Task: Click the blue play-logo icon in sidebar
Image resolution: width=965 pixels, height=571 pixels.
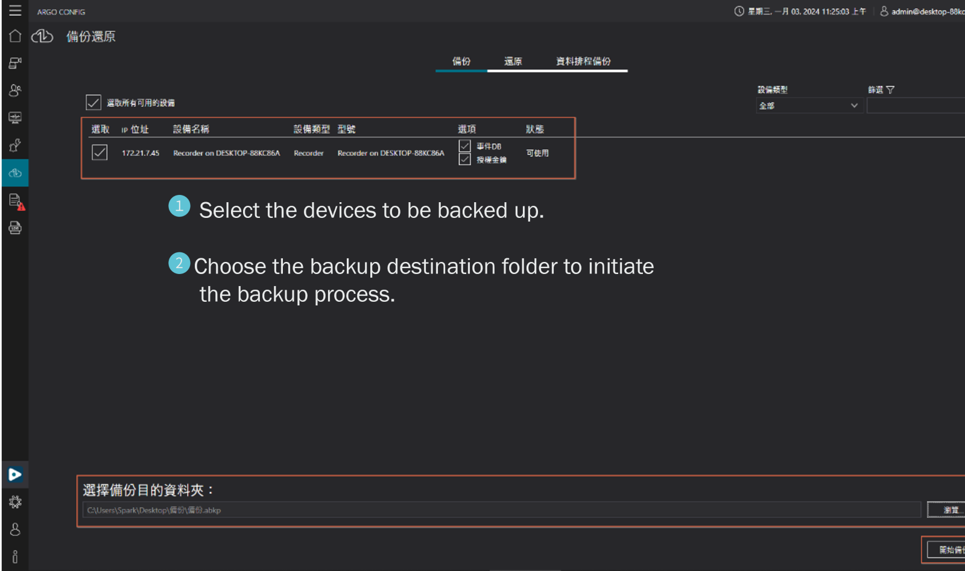Action: click(15, 474)
